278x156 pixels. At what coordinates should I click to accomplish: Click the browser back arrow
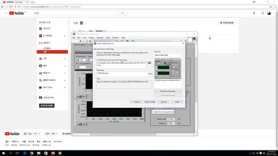pyautogui.click(x=3, y=7)
